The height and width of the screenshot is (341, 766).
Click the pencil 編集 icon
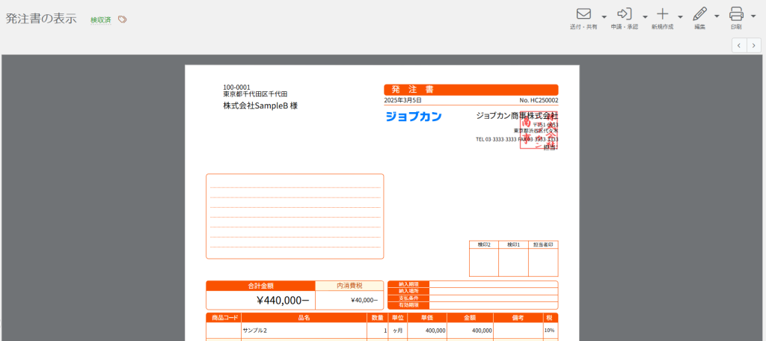coord(700,13)
